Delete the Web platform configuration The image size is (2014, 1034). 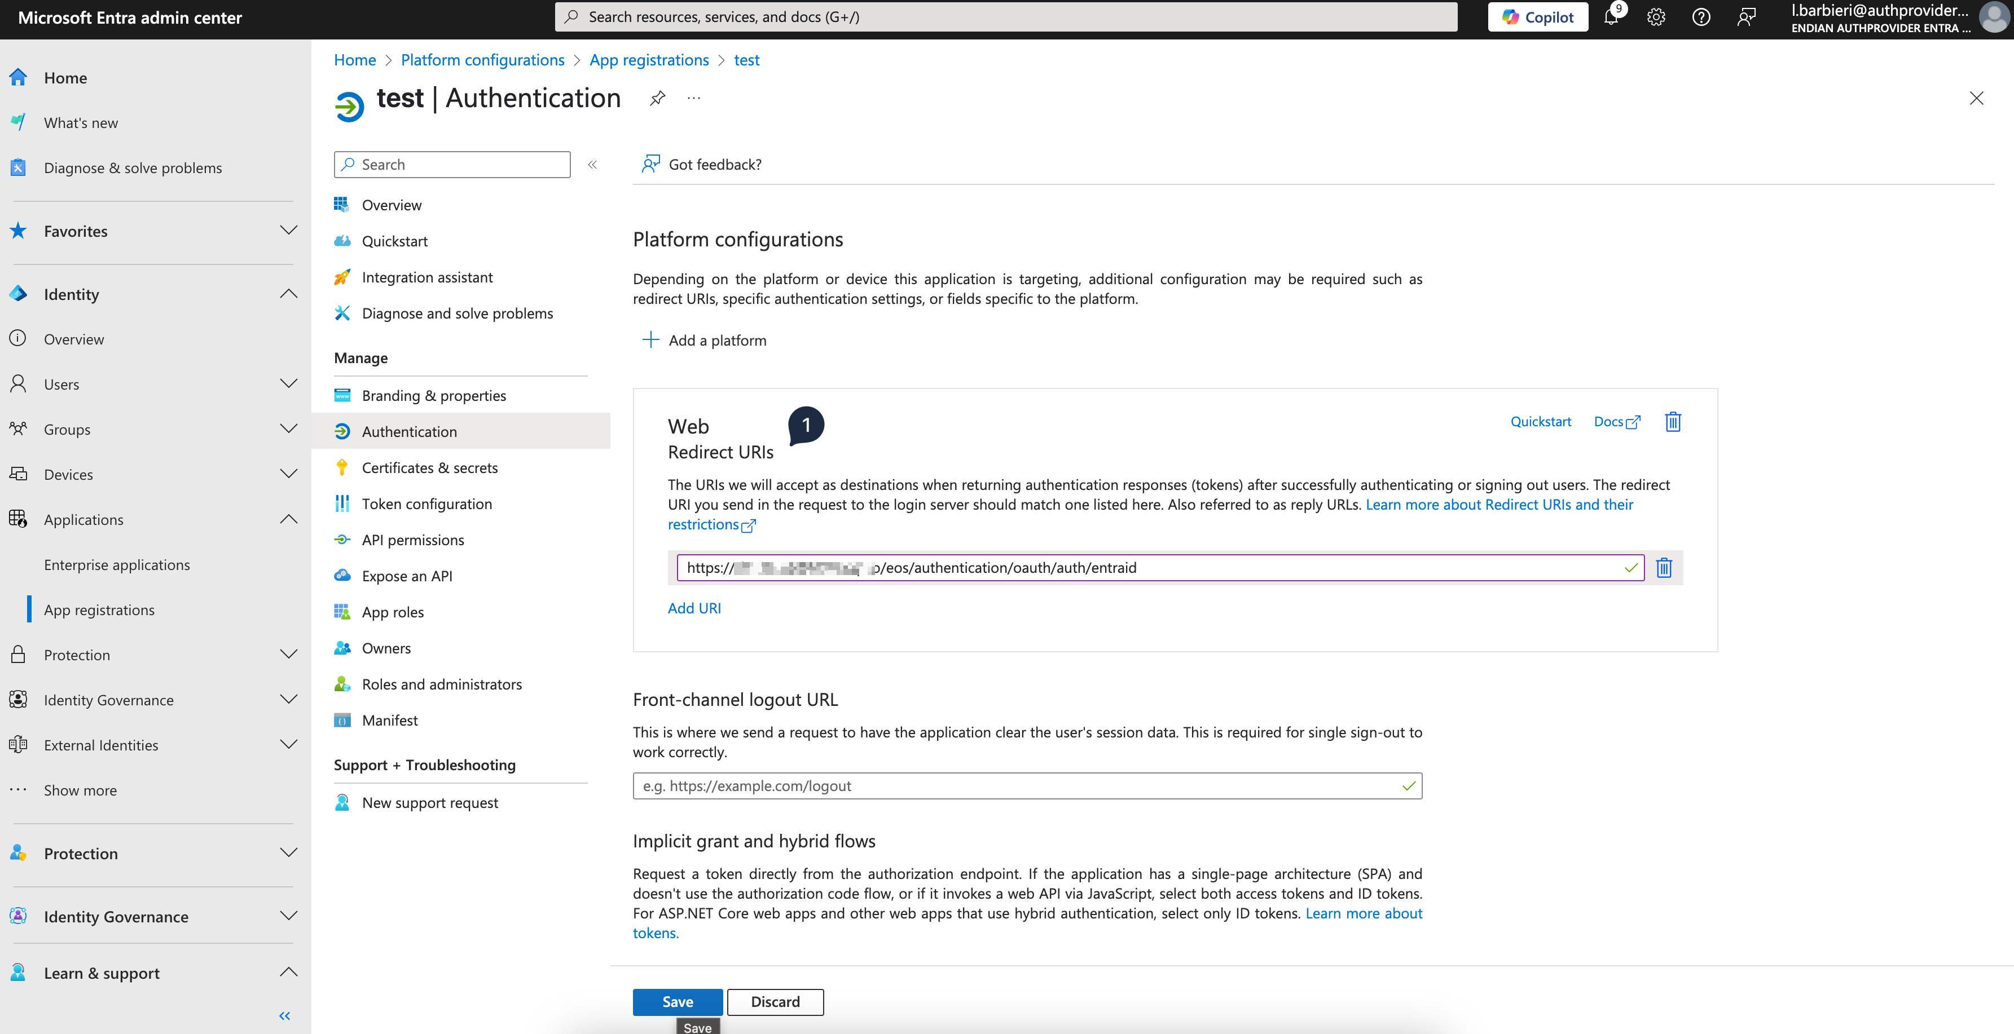click(x=1672, y=422)
